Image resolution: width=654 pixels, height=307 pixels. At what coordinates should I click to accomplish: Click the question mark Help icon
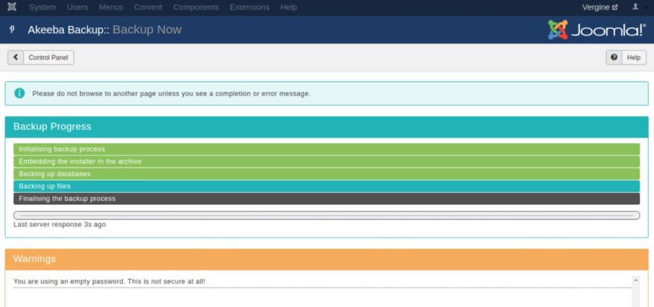tap(614, 57)
